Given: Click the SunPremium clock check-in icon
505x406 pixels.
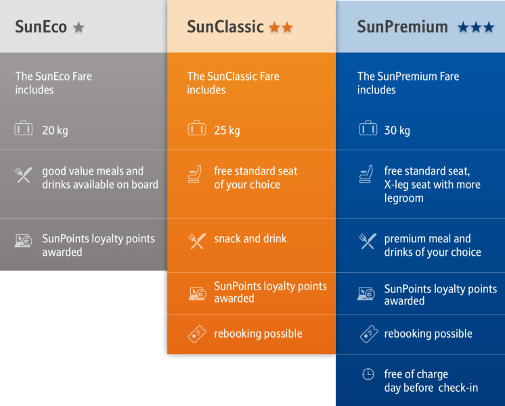Looking at the screenshot, I should coord(368,374).
